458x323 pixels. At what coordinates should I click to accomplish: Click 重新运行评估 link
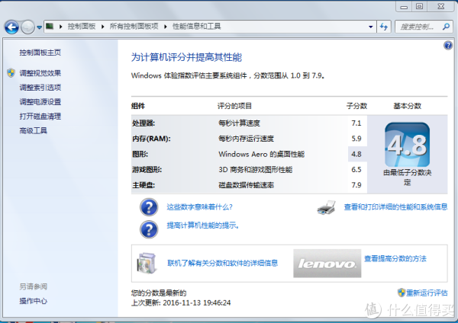click(x=427, y=293)
